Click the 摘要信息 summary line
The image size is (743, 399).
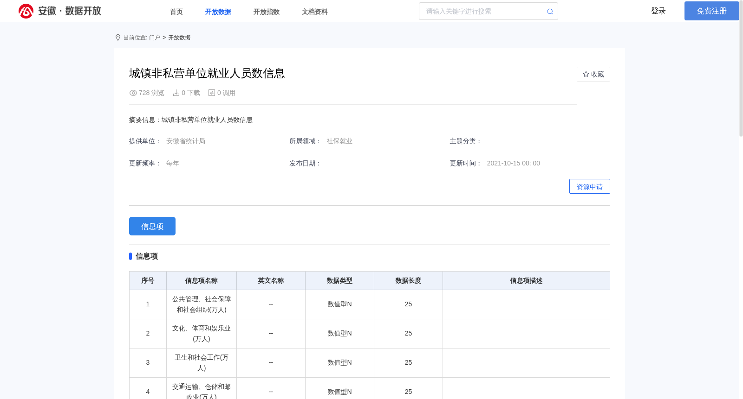[191, 120]
